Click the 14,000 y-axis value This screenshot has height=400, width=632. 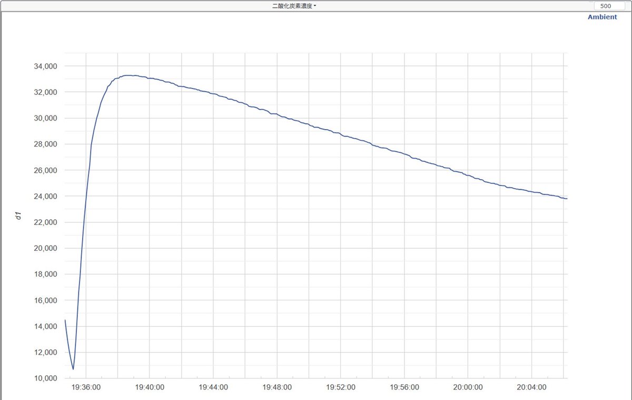[45, 327]
